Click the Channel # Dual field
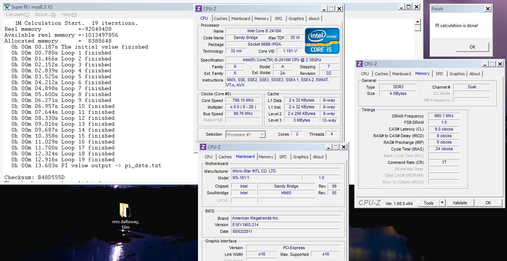507x261 pixels. pos(472,87)
